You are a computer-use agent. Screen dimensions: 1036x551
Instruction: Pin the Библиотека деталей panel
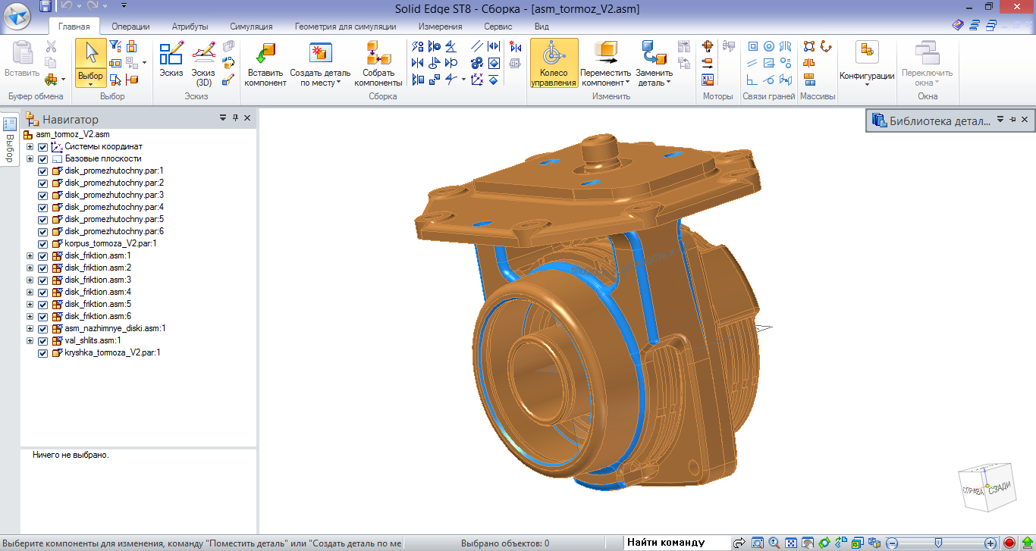click(x=1012, y=120)
